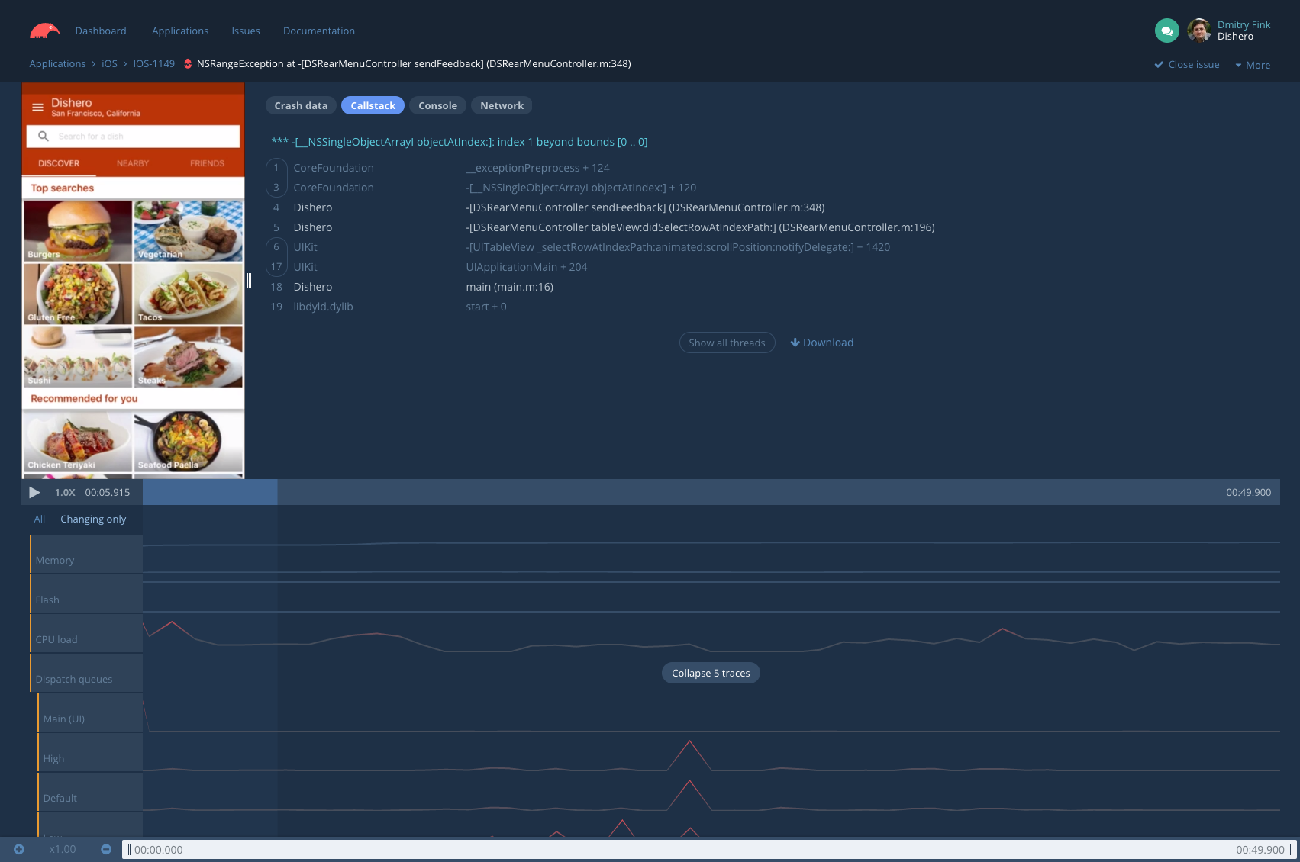
Task: Click the red elephant logo icon
Action: click(x=44, y=31)
